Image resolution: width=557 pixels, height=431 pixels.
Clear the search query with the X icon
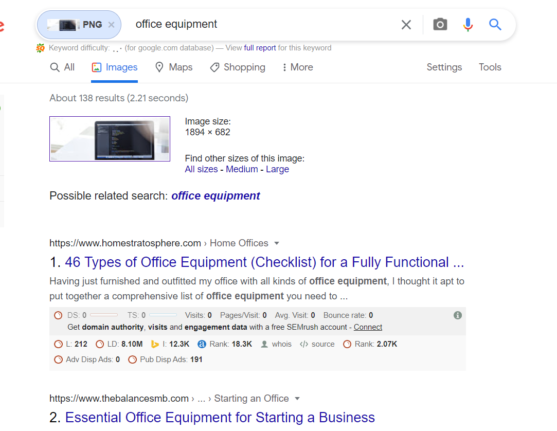coord(406,24)
